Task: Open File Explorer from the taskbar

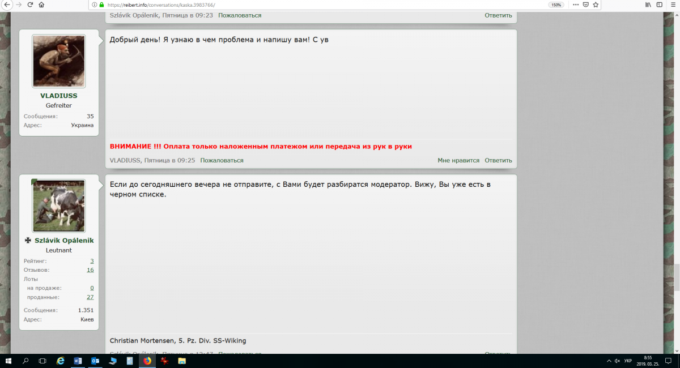Action: tap(182, 361)
